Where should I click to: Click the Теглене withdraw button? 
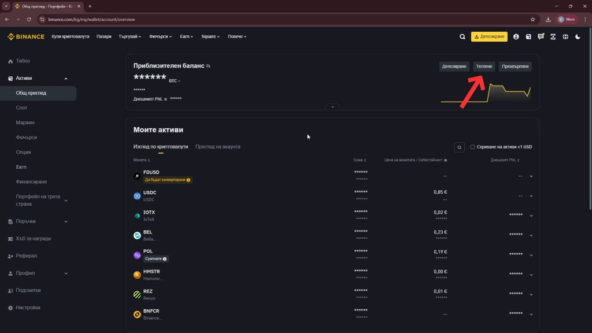point(484,66)
